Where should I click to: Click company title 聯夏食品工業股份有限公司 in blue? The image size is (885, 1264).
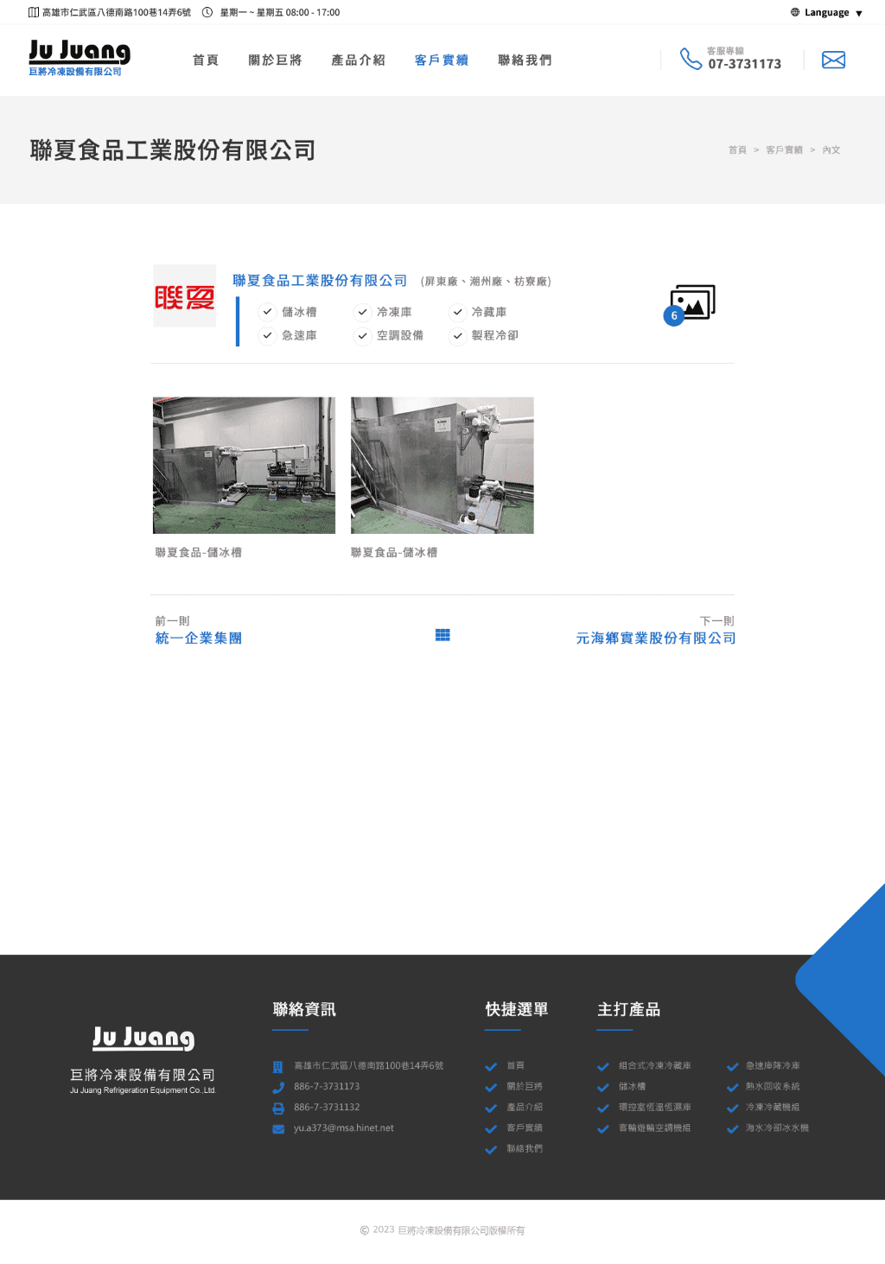tap(320, 281)
